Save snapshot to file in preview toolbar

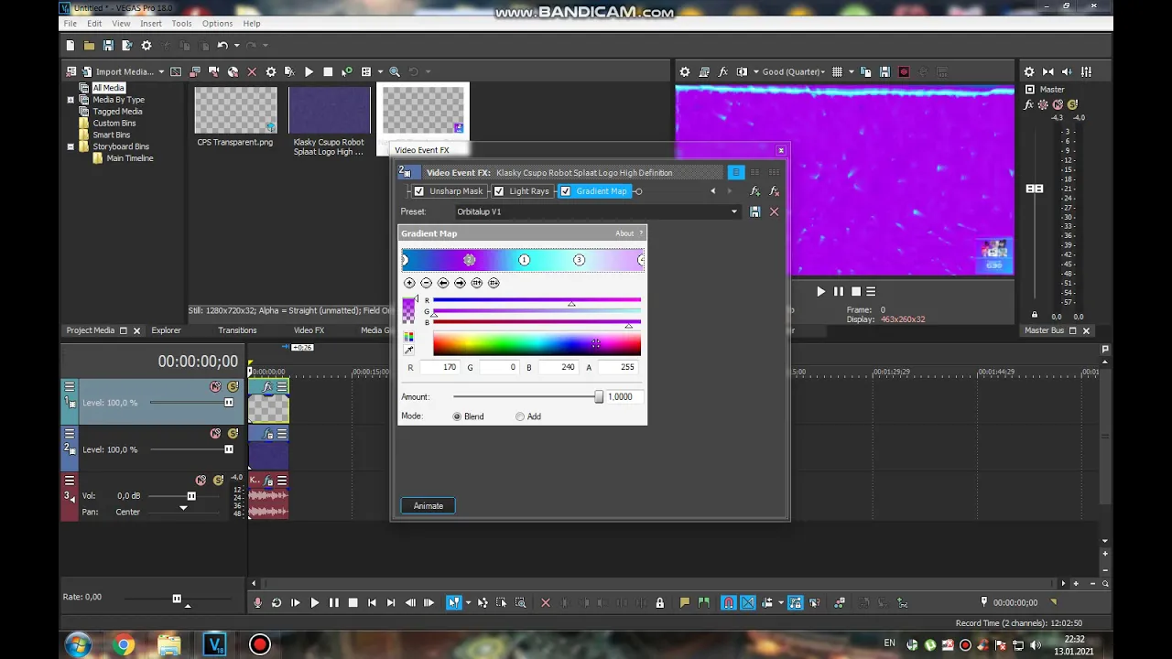tap(884, 71)
